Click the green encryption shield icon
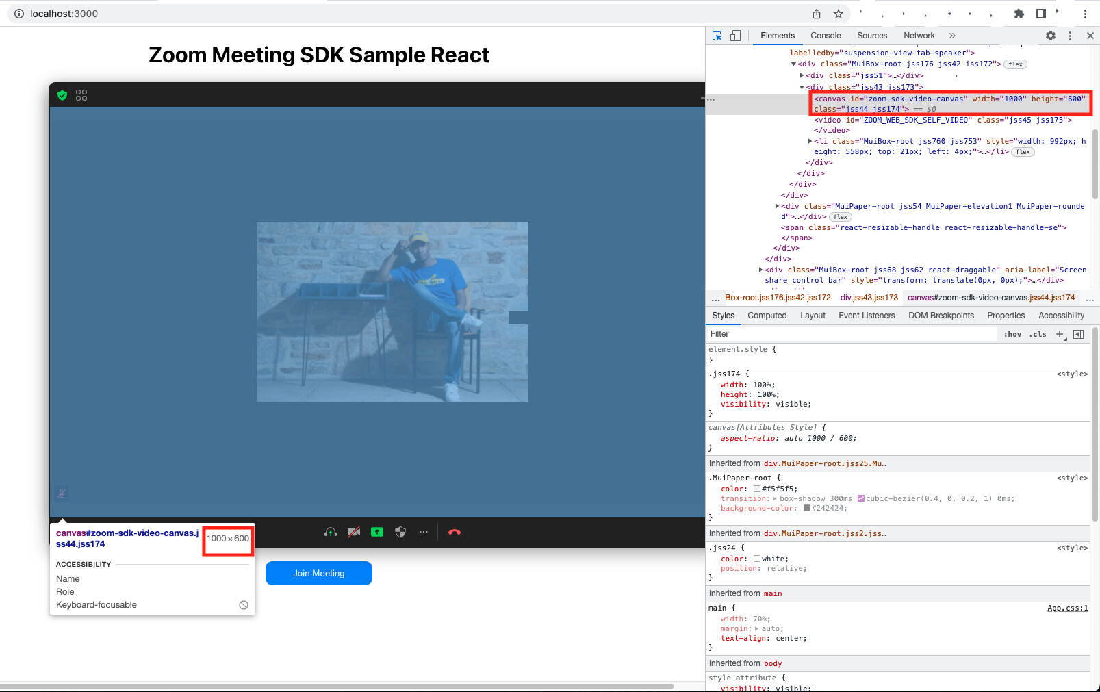The width and height of the screenshot is (1100, 692). pos(62,95)
